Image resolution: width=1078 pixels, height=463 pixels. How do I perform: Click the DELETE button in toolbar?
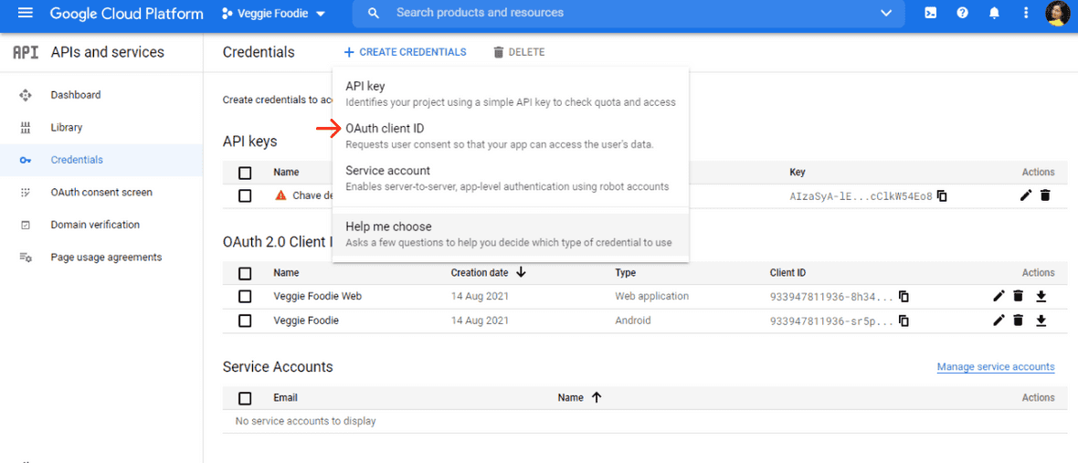(x=519, y=52)
